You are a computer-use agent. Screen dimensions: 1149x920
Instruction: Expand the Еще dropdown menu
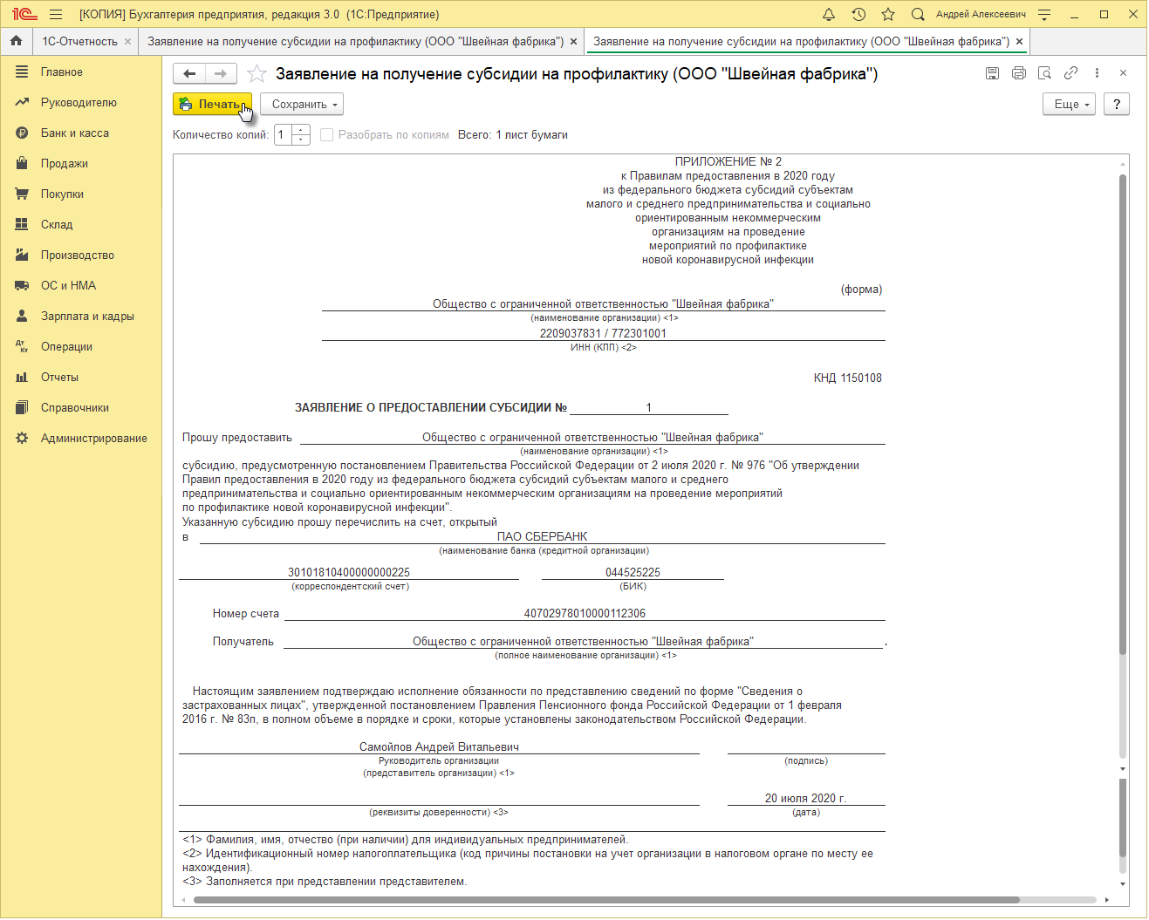pyautogui.click(x=1069, y=104)
